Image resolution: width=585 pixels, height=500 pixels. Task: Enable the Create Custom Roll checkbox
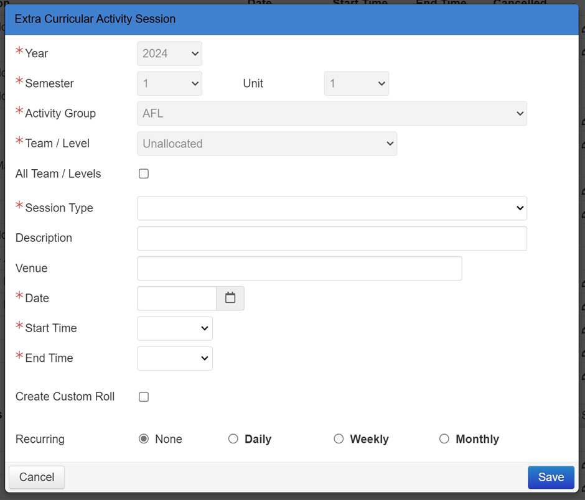[144, 397]
